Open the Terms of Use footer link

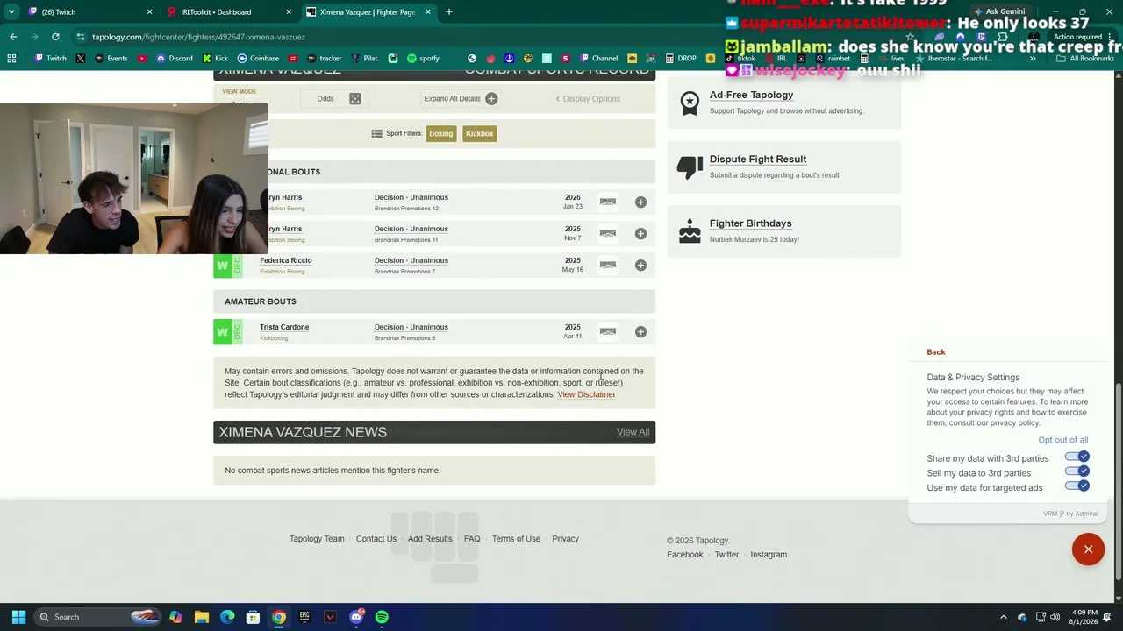pyautogui.click(x=516, y=539)
